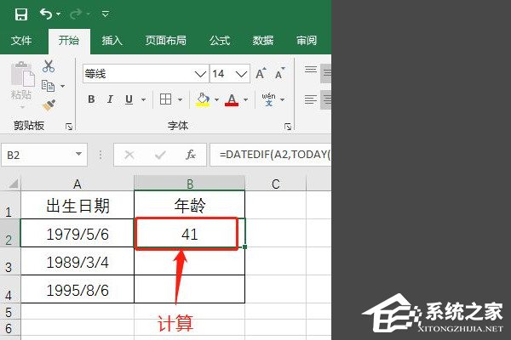Image resolution: width=511 pixels, height=340 pixels.
Task: Click the Name Box showing B2
Action: 37,155
